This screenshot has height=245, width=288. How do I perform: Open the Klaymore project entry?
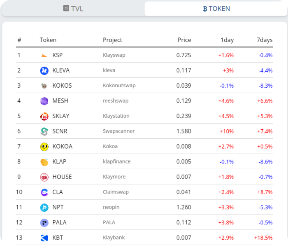[114, 177]
